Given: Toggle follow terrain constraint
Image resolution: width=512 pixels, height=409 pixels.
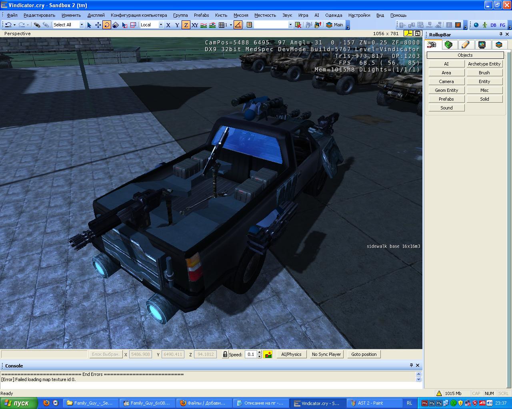Looking at the screenshot, I should (x=204, y=25).
